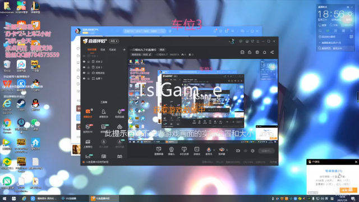Click the modify button beside room title

pos(162,50)
